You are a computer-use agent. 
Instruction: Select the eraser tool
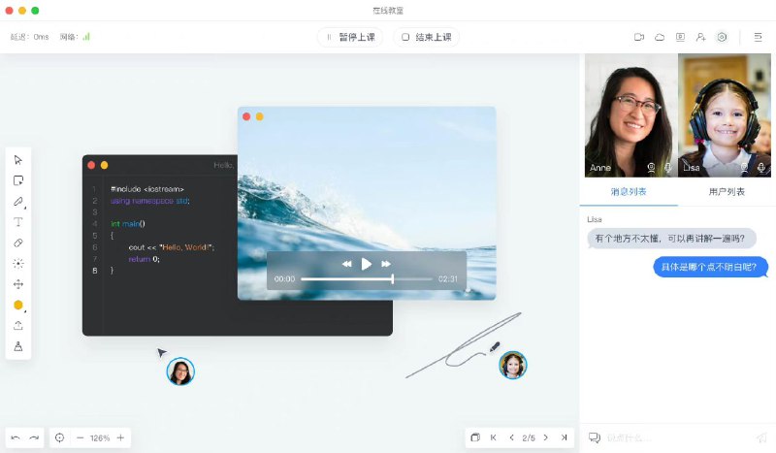coord(18,243)
